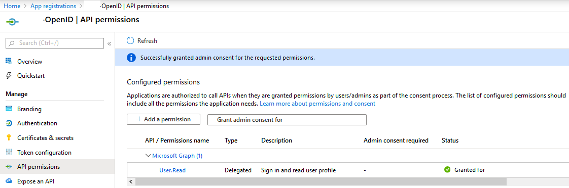This screenshot has height=188, width=569.
Task: Open Token configuration menu item
Action: pos(44,153)
